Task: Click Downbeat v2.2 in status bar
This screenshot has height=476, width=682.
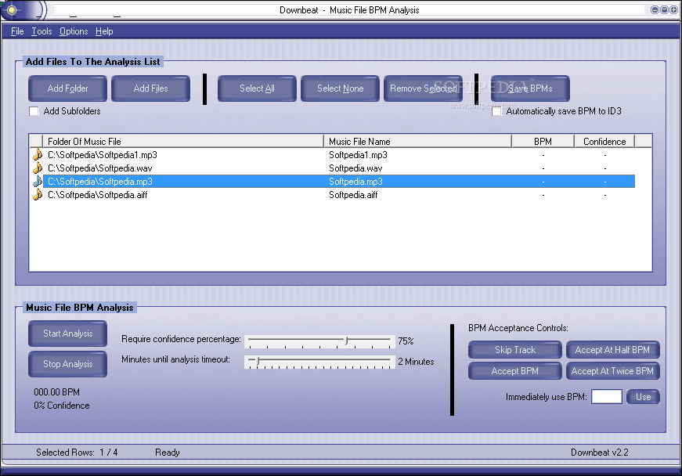Action: tap(599, 453)
